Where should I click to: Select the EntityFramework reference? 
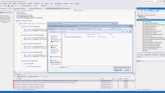148,36
